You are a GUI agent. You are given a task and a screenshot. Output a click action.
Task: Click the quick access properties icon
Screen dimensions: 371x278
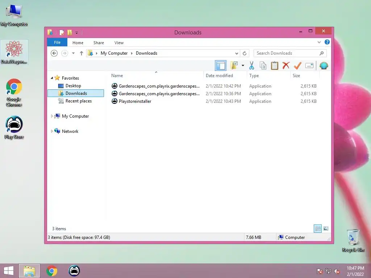tap(62, 32)
